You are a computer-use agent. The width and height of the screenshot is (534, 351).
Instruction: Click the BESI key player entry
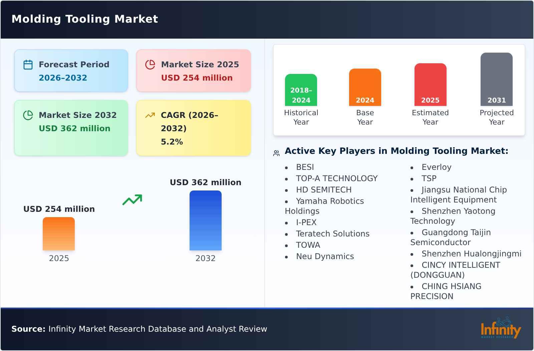[305, 167]
